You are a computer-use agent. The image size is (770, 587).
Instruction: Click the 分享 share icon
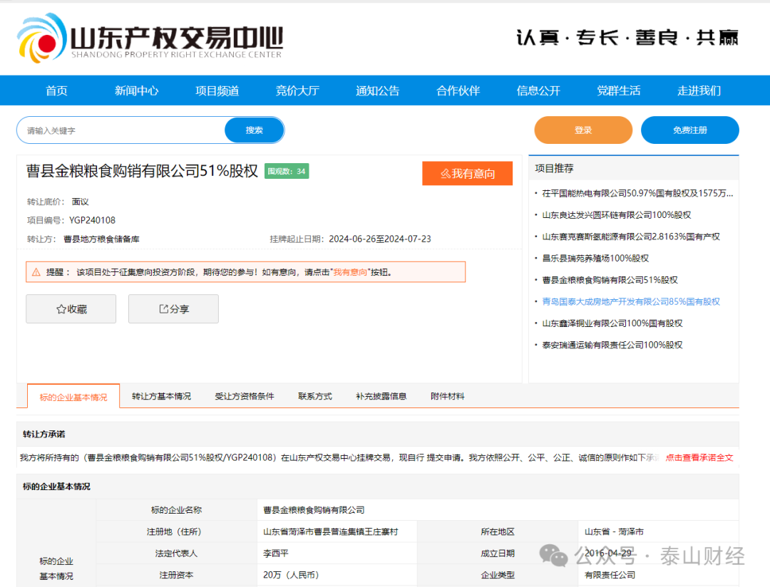[x=163, y=308]
